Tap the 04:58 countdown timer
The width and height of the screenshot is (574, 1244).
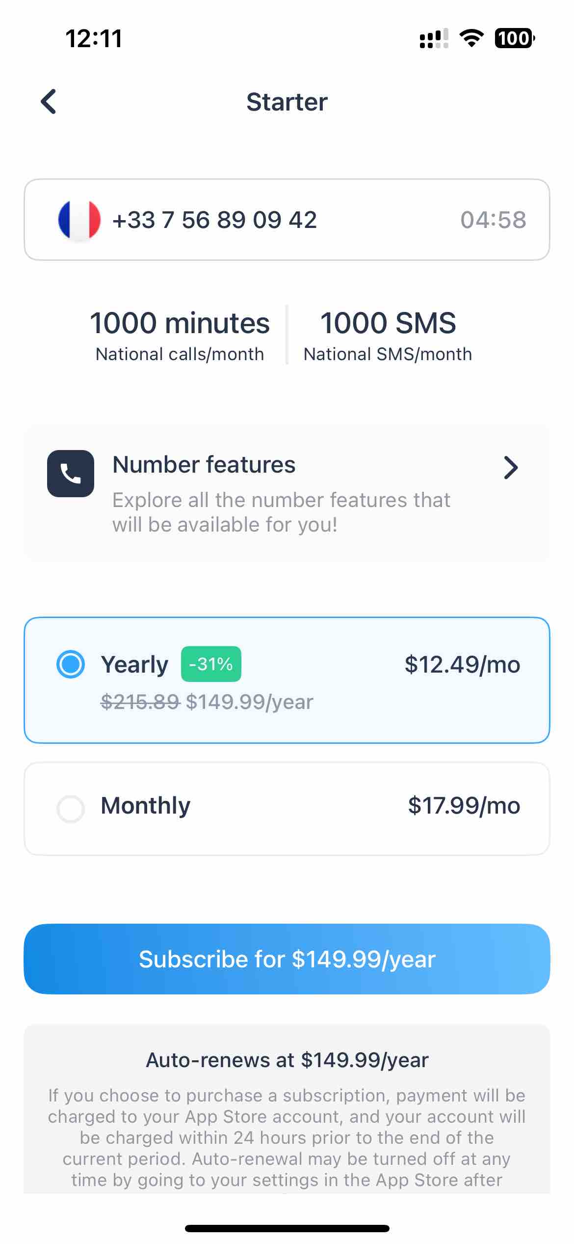coord(493,220)
